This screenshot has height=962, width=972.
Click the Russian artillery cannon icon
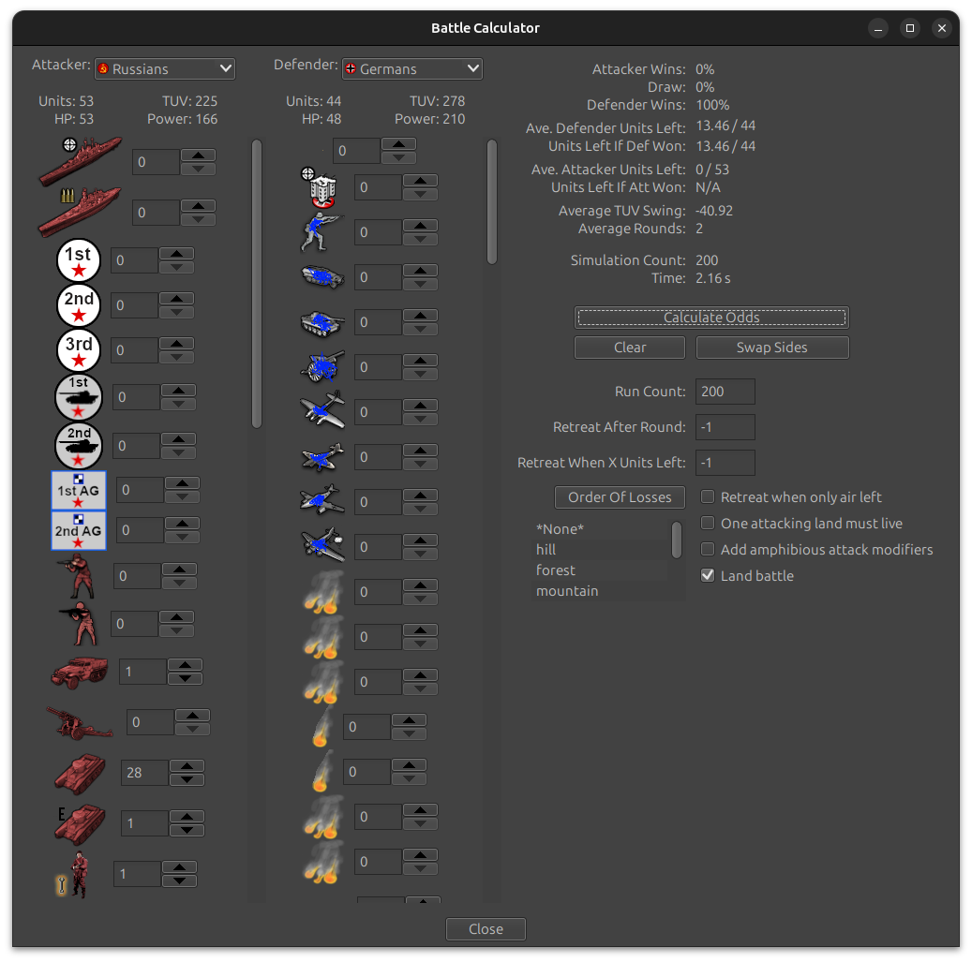pos(80,722)
